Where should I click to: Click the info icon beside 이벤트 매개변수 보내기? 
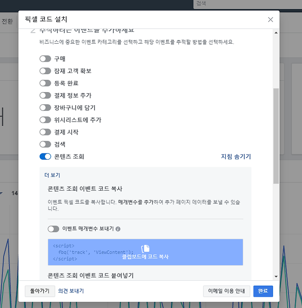tap(118, 229)
